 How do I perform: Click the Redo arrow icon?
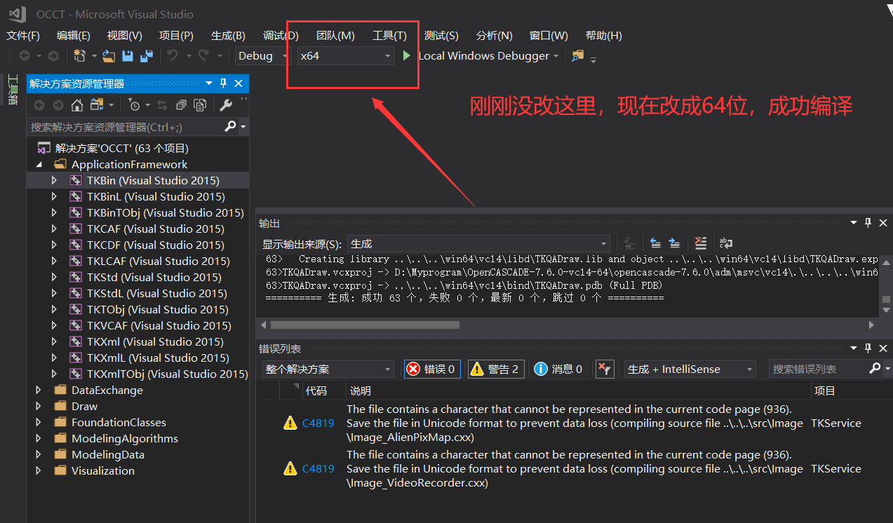point(203,56)
